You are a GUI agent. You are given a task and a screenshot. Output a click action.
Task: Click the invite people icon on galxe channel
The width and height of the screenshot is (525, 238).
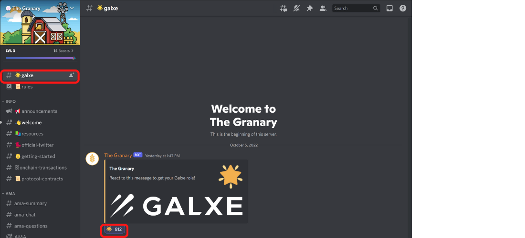click(x=71, y=75)
